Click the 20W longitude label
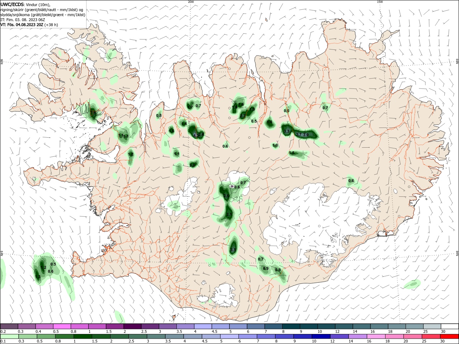Screen dimensions: 459x344 point(191,2)
